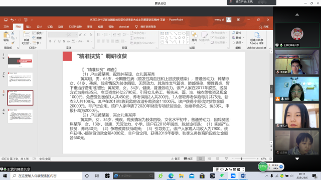Toggle Bold formatting button
This screenshot has width=321, height=180.
tap(50, 41)
